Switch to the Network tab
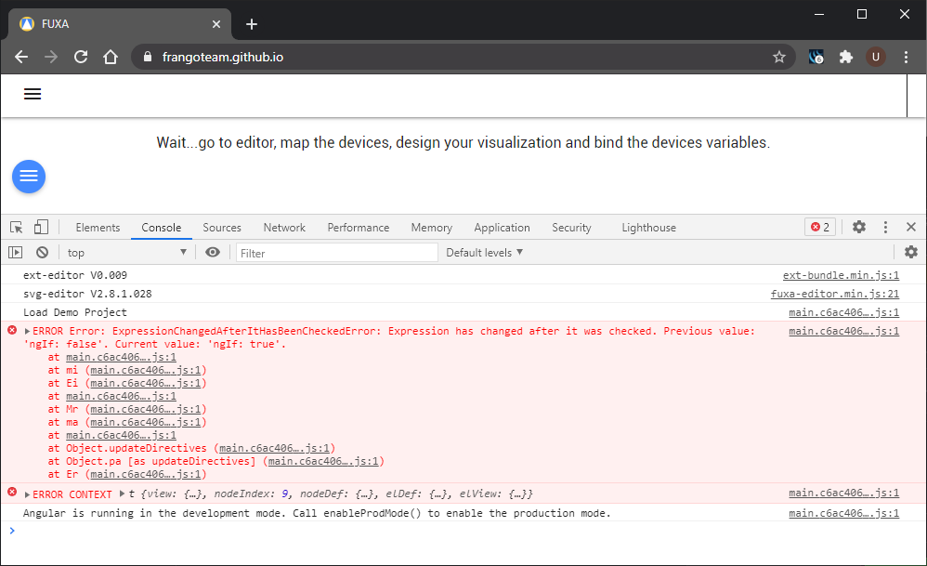The image size is (927, 566). click(x=283, y=227)
